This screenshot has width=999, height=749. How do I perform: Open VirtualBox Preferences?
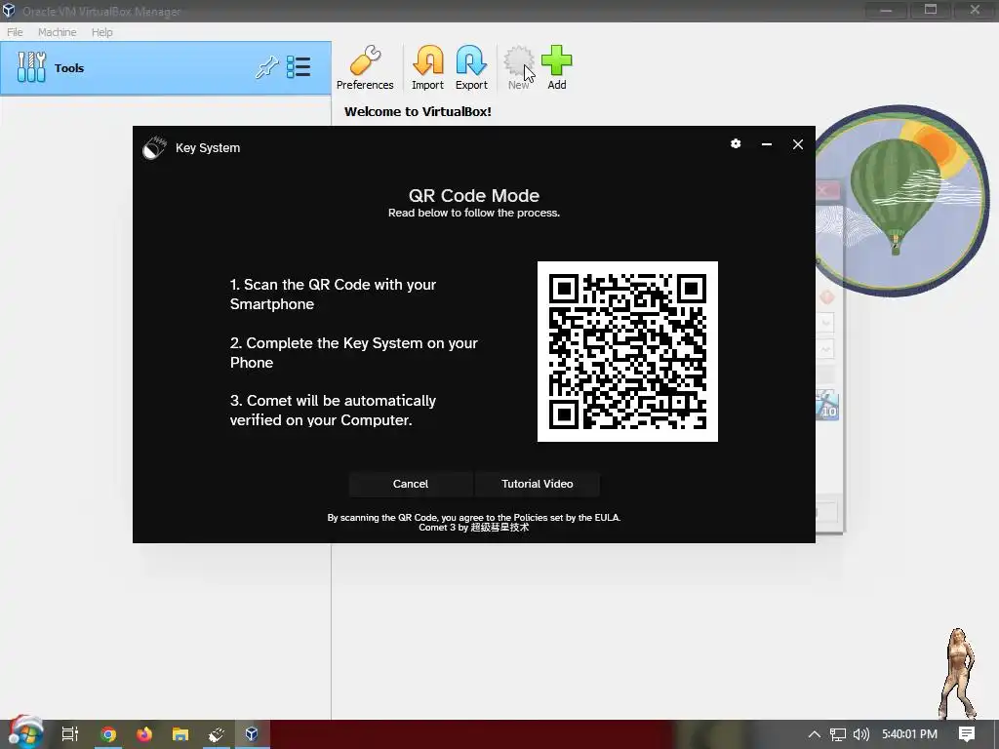[365, 68]
